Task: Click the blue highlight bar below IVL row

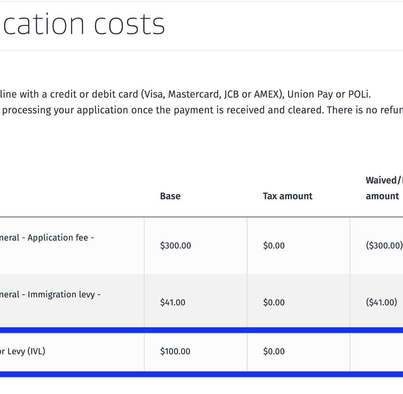Action: 201,374
